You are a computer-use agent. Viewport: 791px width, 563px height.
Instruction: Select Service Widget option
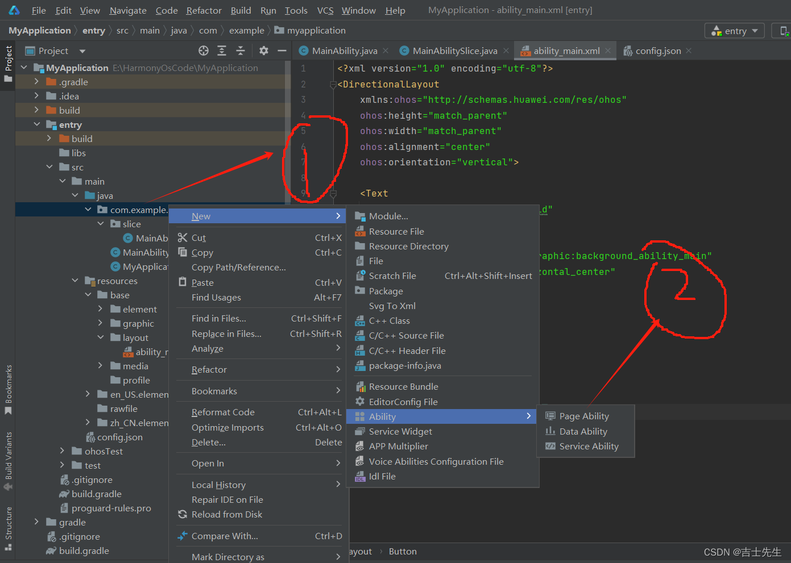(x=443, y=431)
